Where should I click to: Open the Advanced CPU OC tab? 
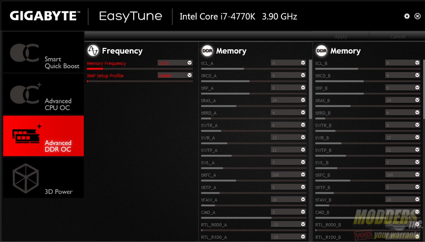(x=43, y=94)
